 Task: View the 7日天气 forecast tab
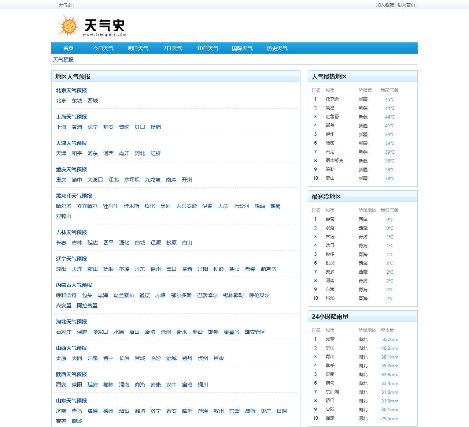click(x=173, y=48)
